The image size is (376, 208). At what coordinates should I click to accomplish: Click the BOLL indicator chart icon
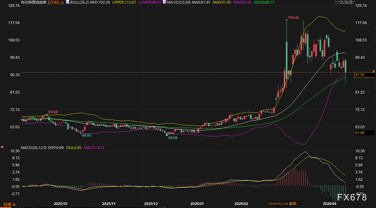[x=68, y=2]
